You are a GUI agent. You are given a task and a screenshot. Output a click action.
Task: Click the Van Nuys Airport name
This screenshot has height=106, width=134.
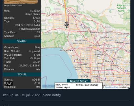click(63, 87)
